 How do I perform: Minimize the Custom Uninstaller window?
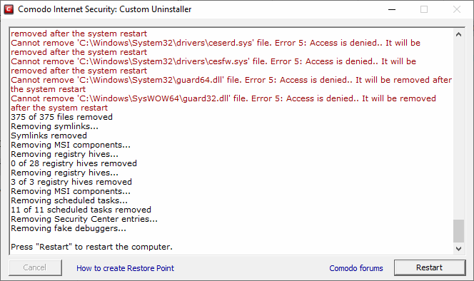[x=392, y=9]
